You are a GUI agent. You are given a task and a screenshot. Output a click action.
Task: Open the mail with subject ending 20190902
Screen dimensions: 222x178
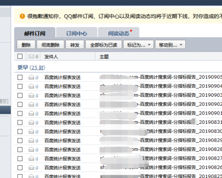pyautogui.click(x=161, y=104)
